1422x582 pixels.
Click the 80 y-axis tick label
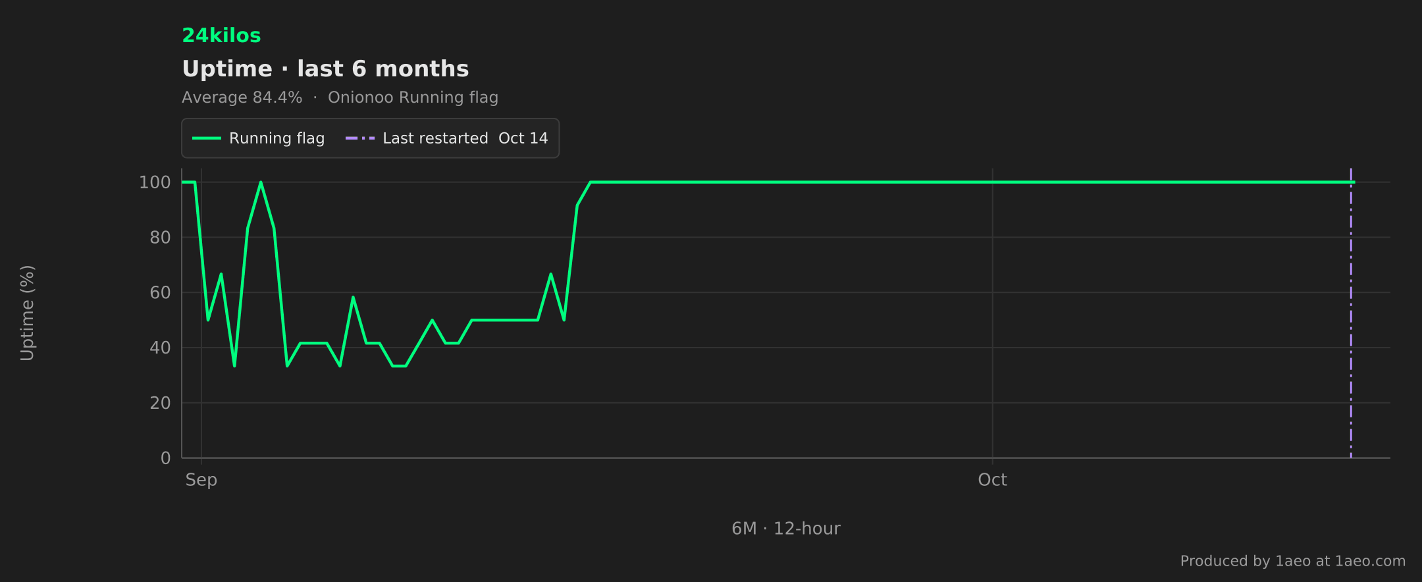(160, 238)
